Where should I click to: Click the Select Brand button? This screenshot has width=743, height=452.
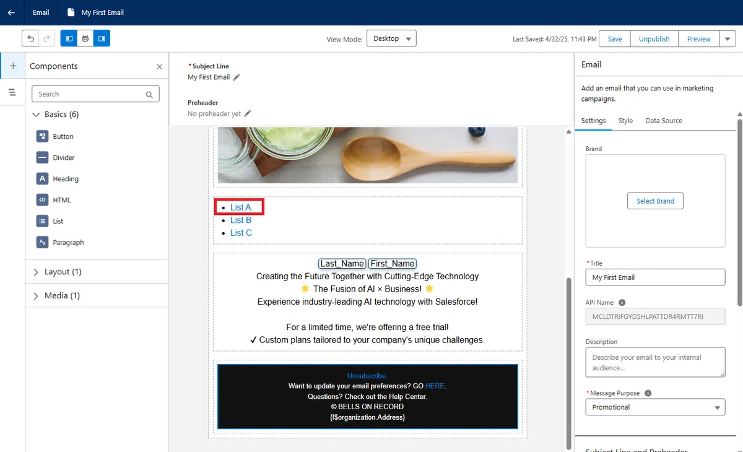click(x=655, y=201)
